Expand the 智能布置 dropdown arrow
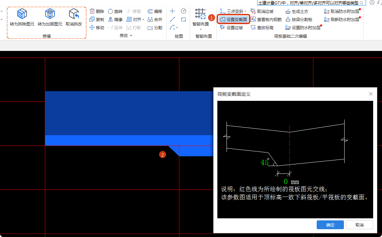Viewport: 382px width, 237px height. [201, 29]
